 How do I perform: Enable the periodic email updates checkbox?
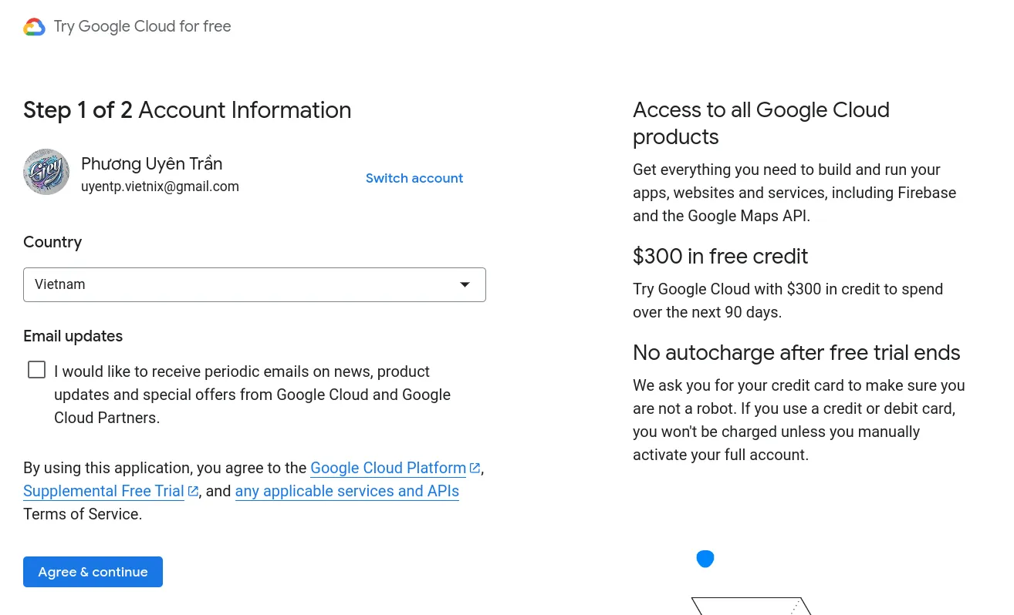[x=36, y=370]
